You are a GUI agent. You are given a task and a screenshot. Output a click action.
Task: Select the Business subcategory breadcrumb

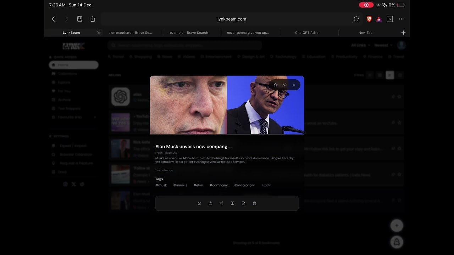pyautogui.click(x=171, y=153)
